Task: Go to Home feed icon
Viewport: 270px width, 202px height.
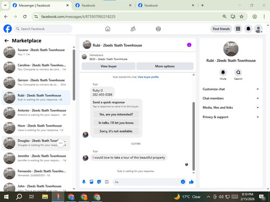Action: (x=107, y=29)
